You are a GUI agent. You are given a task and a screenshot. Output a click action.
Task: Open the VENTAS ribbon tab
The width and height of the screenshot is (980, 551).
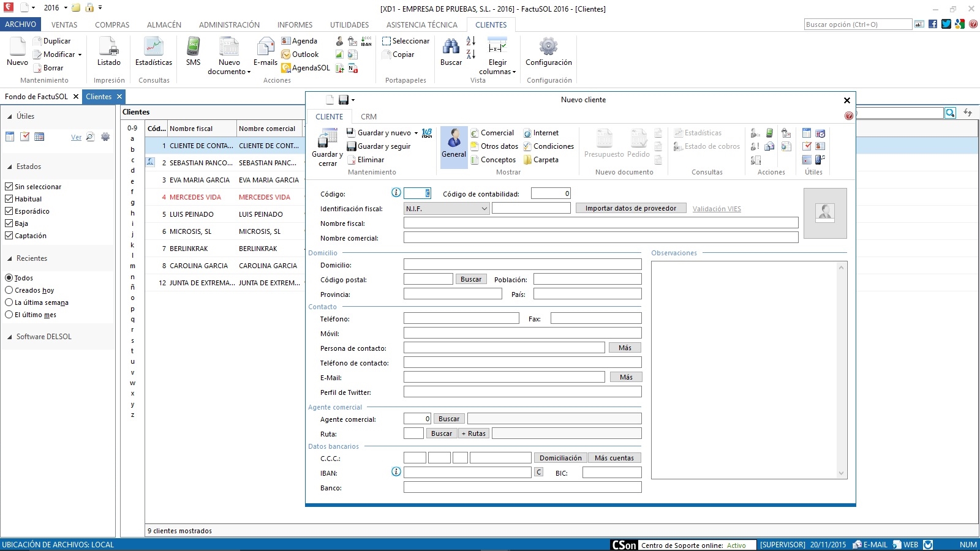click(x=64, y=25)
